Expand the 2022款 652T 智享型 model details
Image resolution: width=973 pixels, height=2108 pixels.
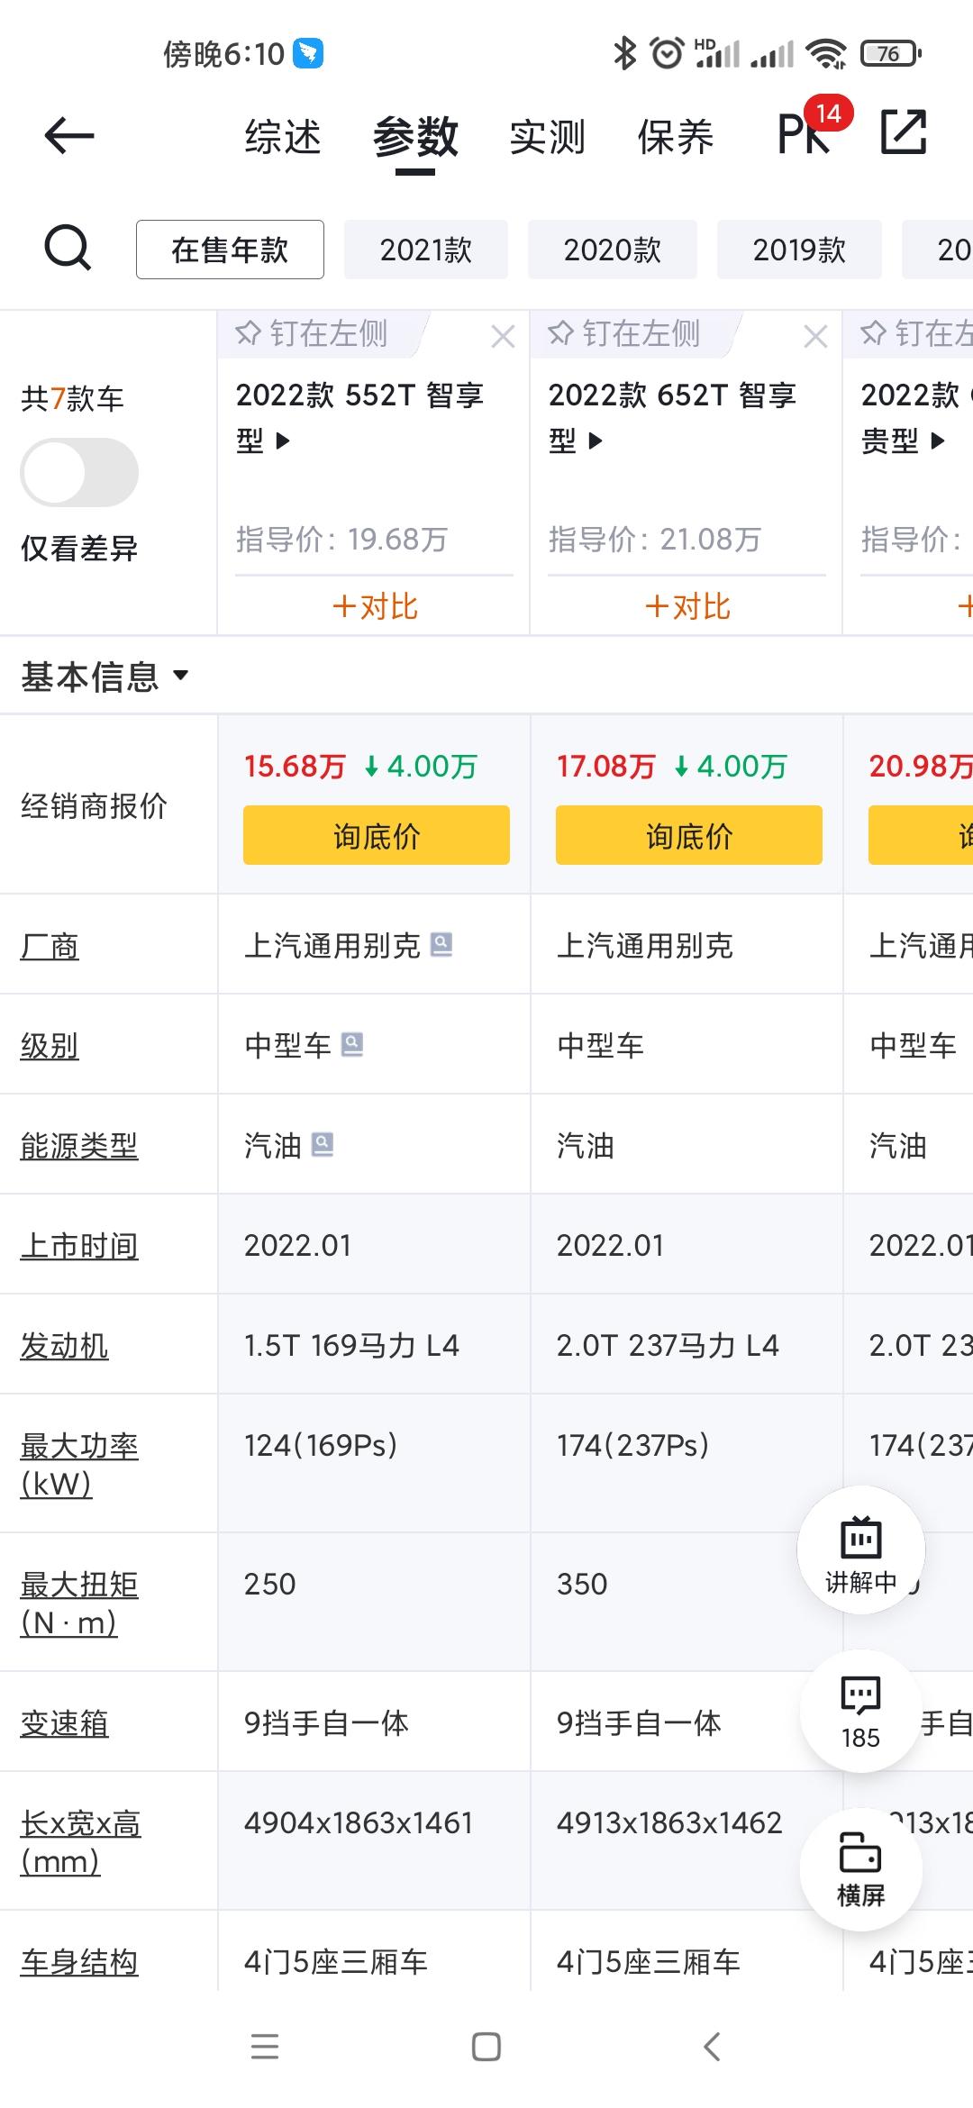click(673, 417)
